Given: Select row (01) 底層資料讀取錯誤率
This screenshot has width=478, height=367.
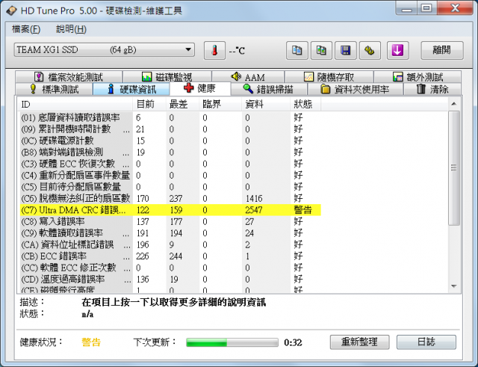Looking at the screenshot, I should pyautogui.click(x=170, y=117).
